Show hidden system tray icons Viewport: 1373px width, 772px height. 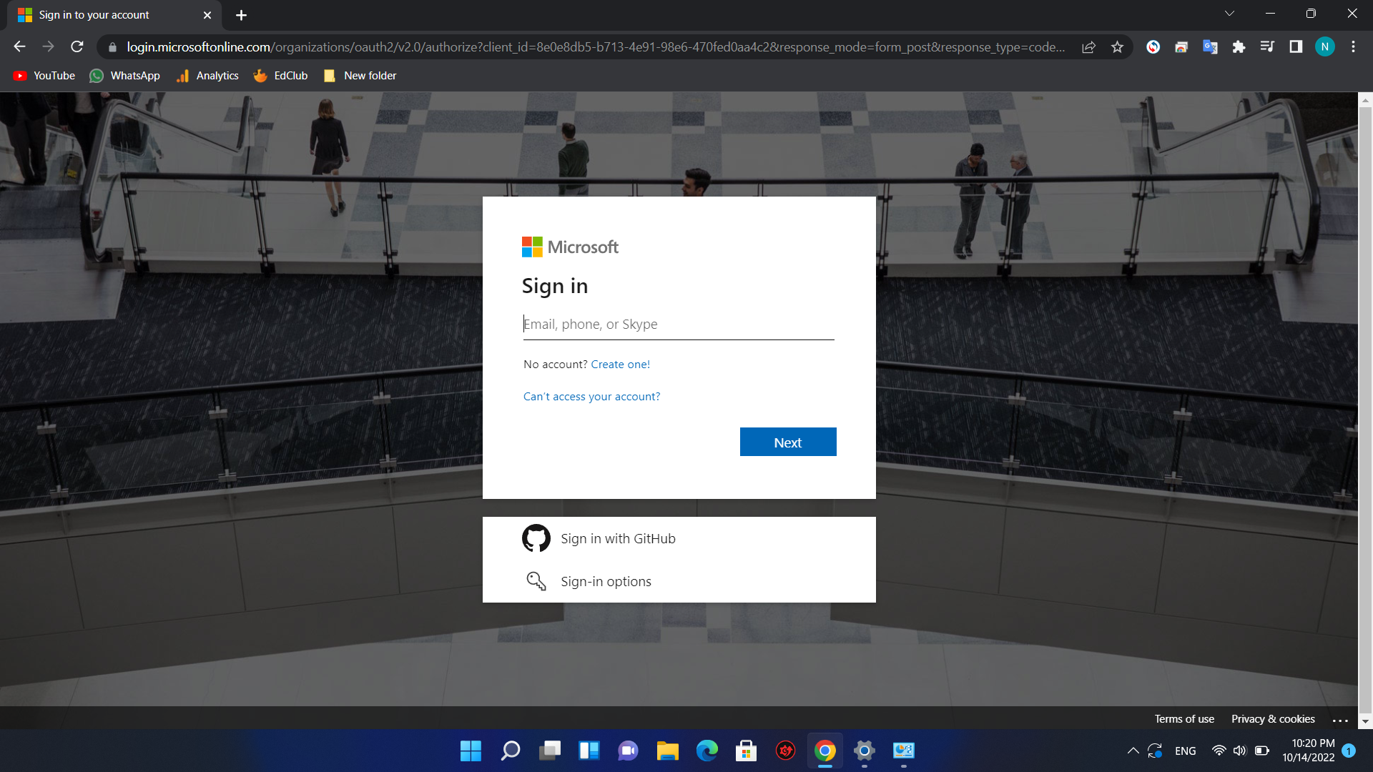click(1133, 751)
